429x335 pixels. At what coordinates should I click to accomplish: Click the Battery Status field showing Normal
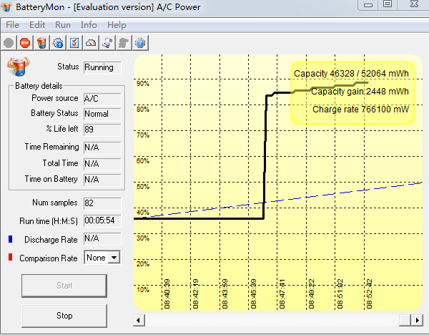click(102, 114)
